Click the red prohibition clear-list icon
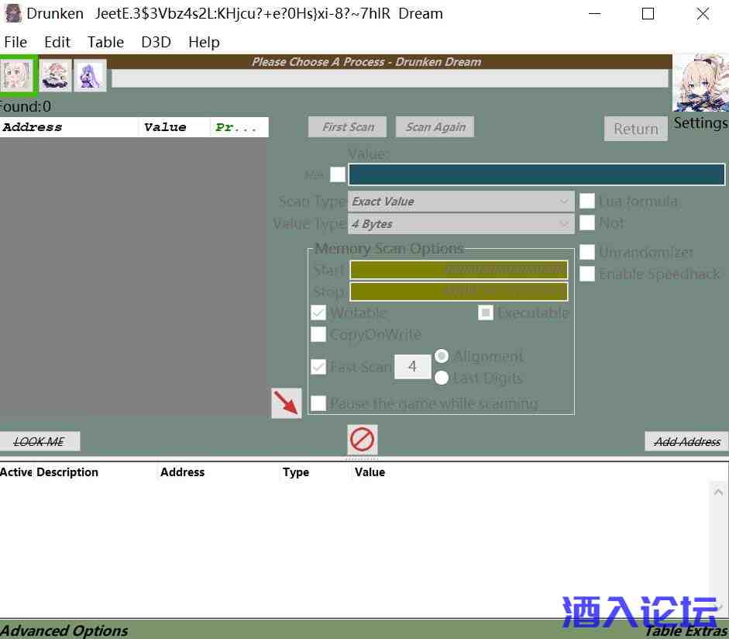The image size is (729, 639). [362, 440]
